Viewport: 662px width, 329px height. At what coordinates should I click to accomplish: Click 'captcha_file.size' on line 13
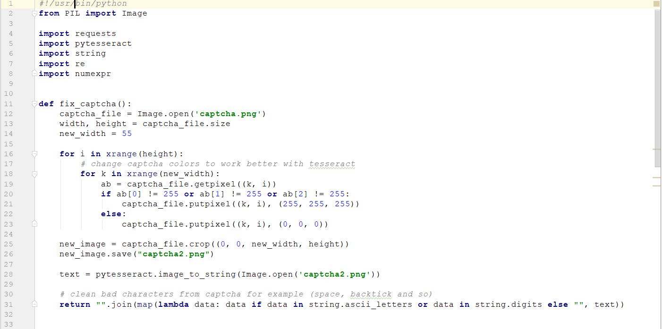coord(187,124)
